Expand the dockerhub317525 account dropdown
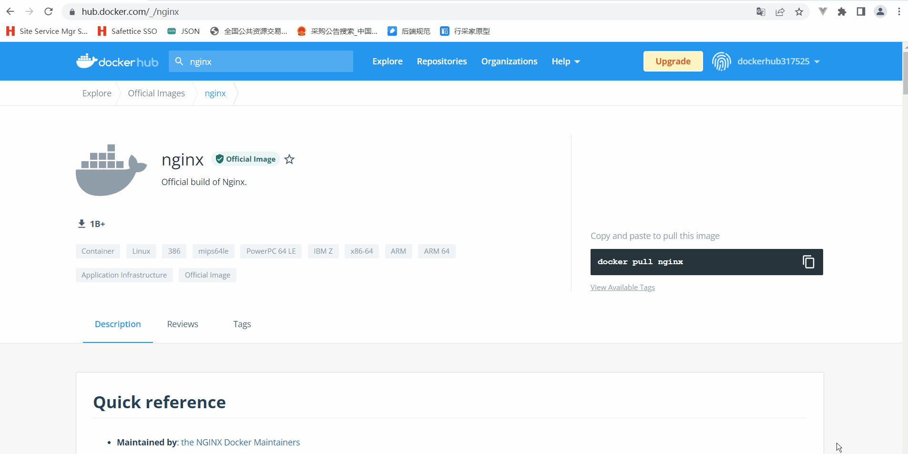The width and height of the screenshot is (908, 454). (x=778, y=62)
